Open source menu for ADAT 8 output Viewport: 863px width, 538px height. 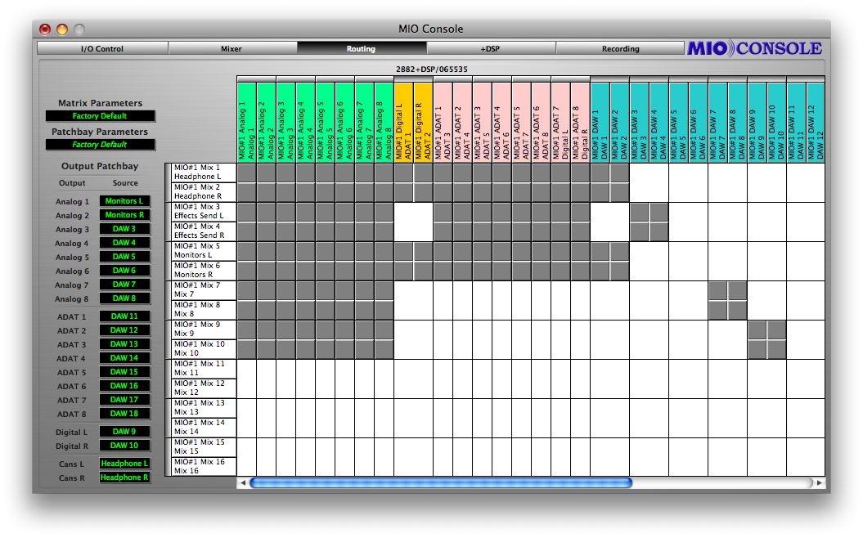(x=124, y=413)
